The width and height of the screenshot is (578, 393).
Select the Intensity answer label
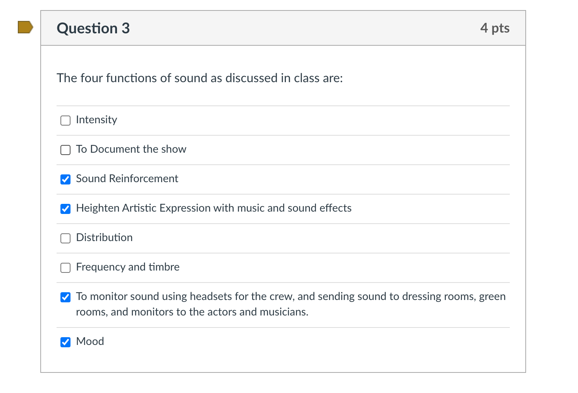pos(96,120)
